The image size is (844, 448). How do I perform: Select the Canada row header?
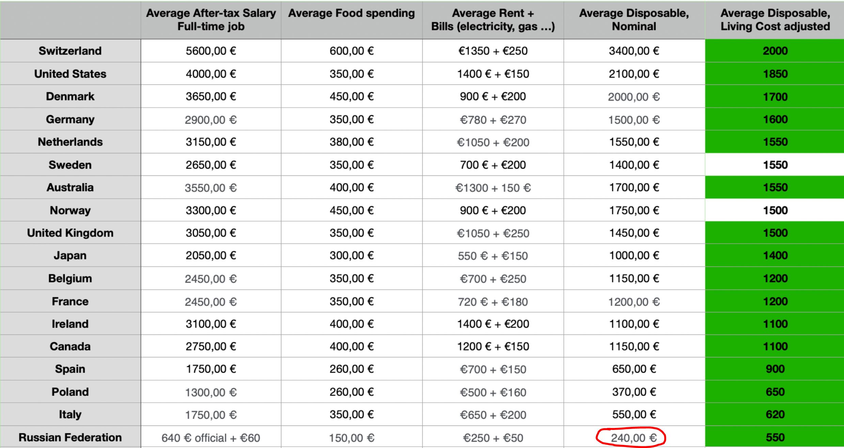[70, 346]
